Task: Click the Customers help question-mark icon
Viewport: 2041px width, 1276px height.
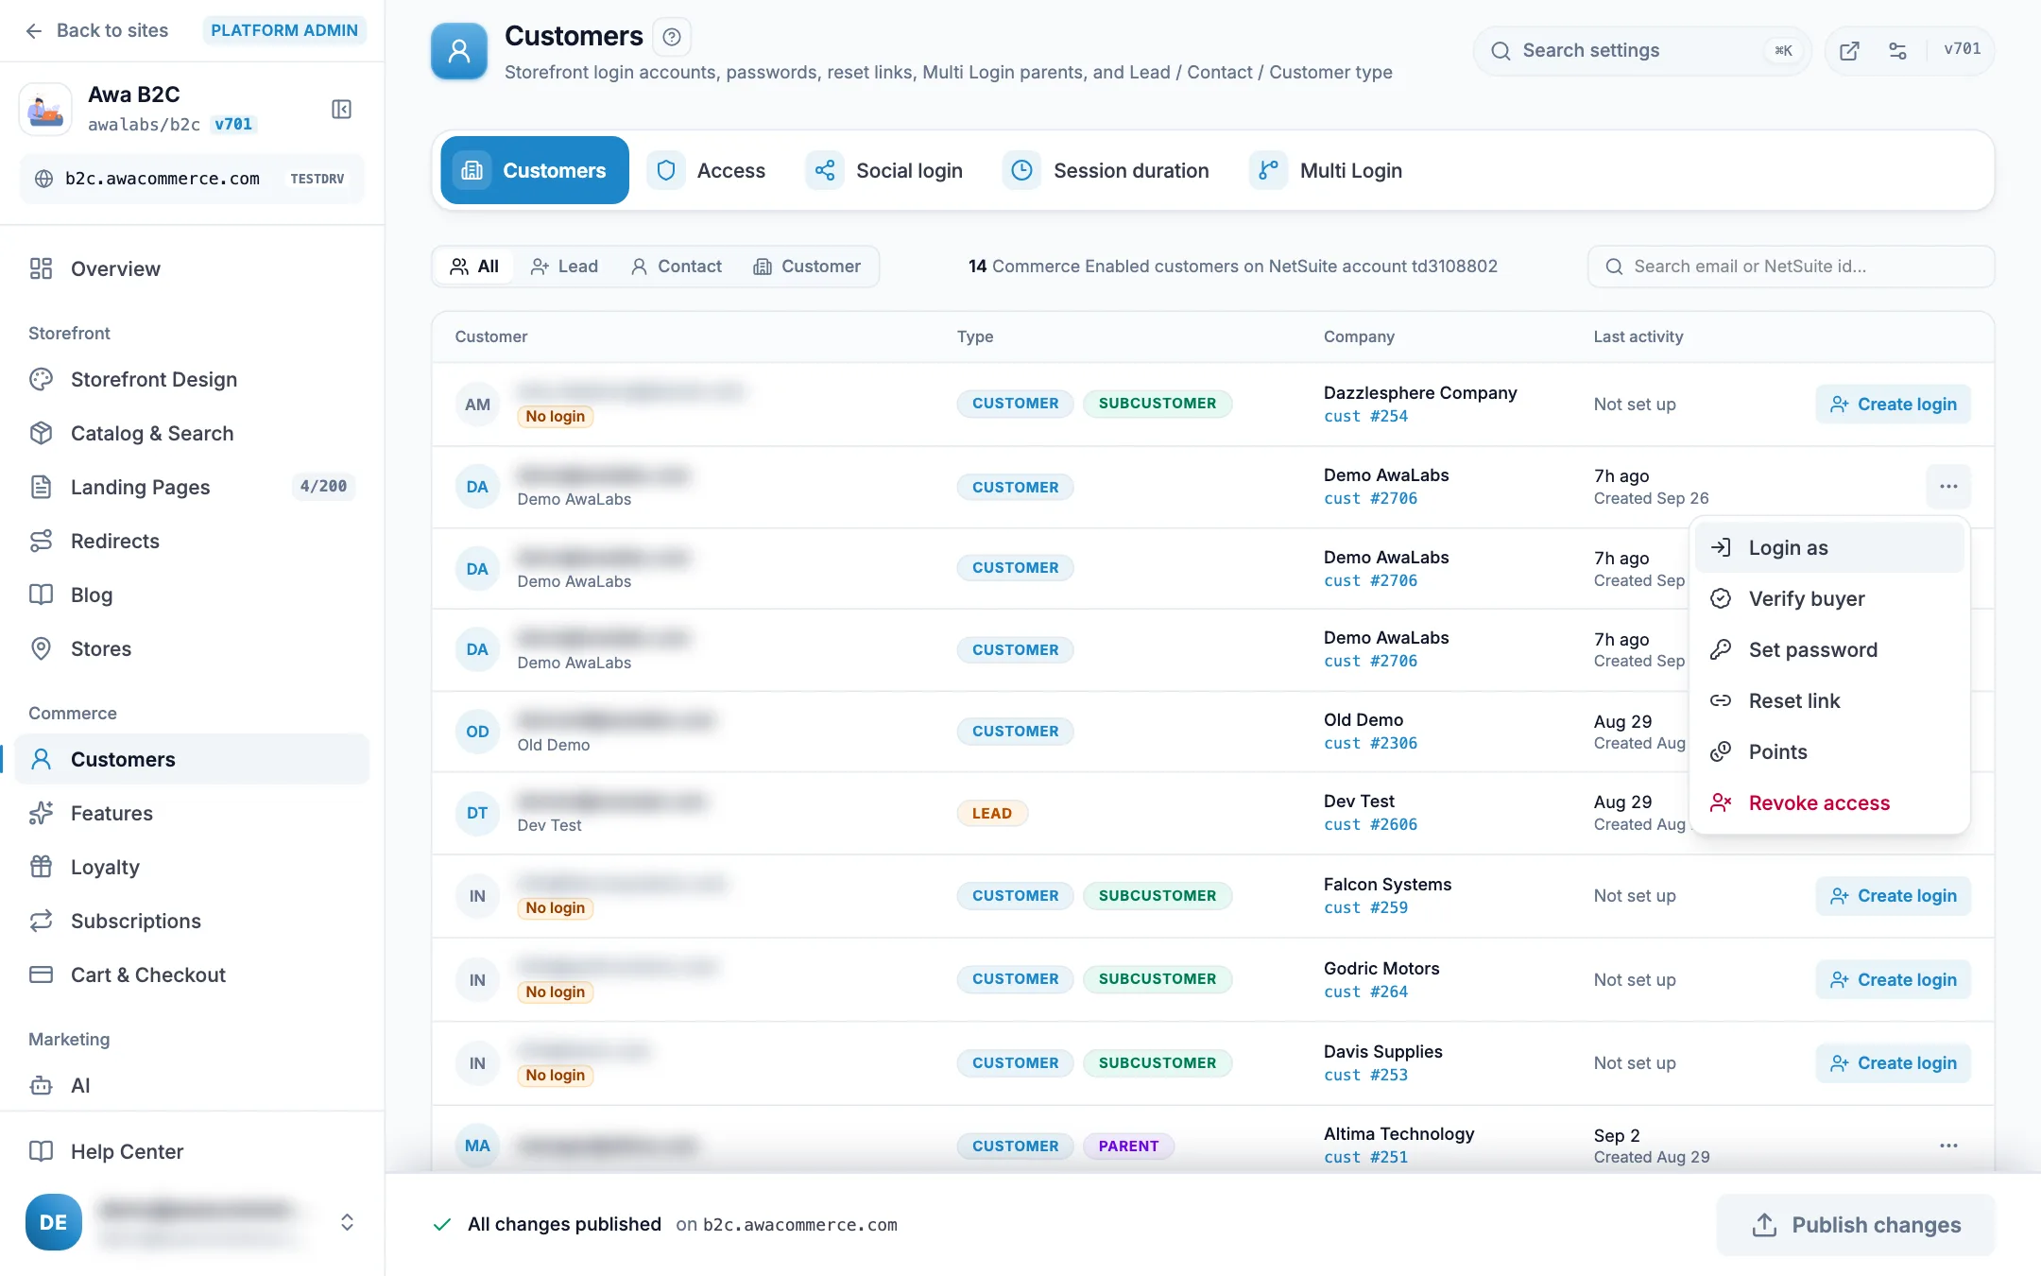Action: [672, 37]
